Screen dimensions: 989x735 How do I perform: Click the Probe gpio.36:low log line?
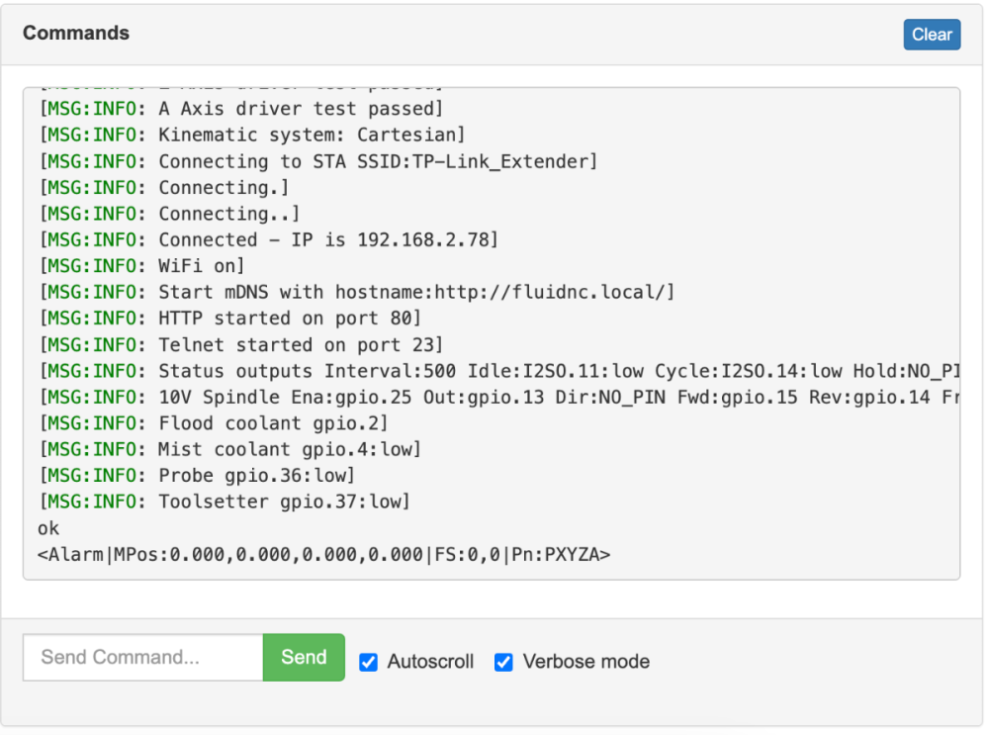pos(198,475)
